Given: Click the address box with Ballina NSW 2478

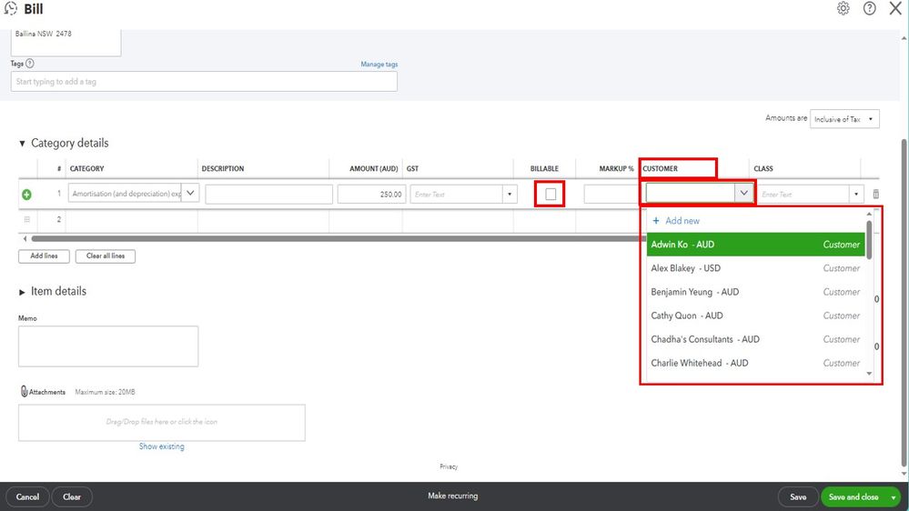Looking at the screenshot, I should pos(66,42).
